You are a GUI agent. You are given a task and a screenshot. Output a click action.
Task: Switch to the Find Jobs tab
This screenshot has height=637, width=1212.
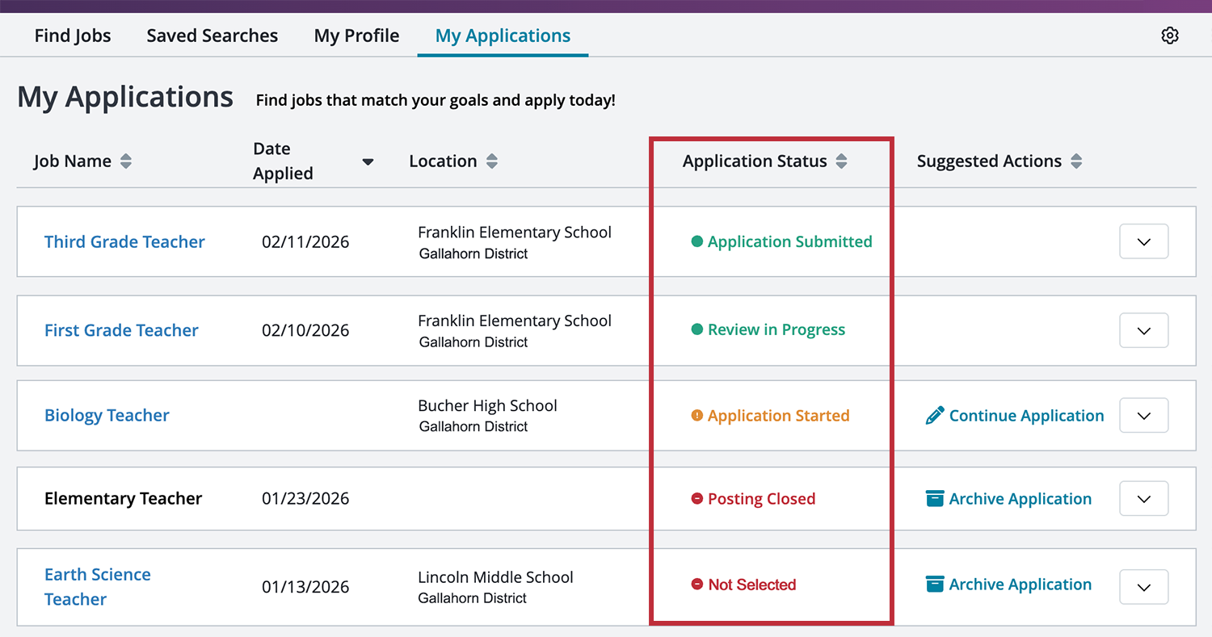72,35
